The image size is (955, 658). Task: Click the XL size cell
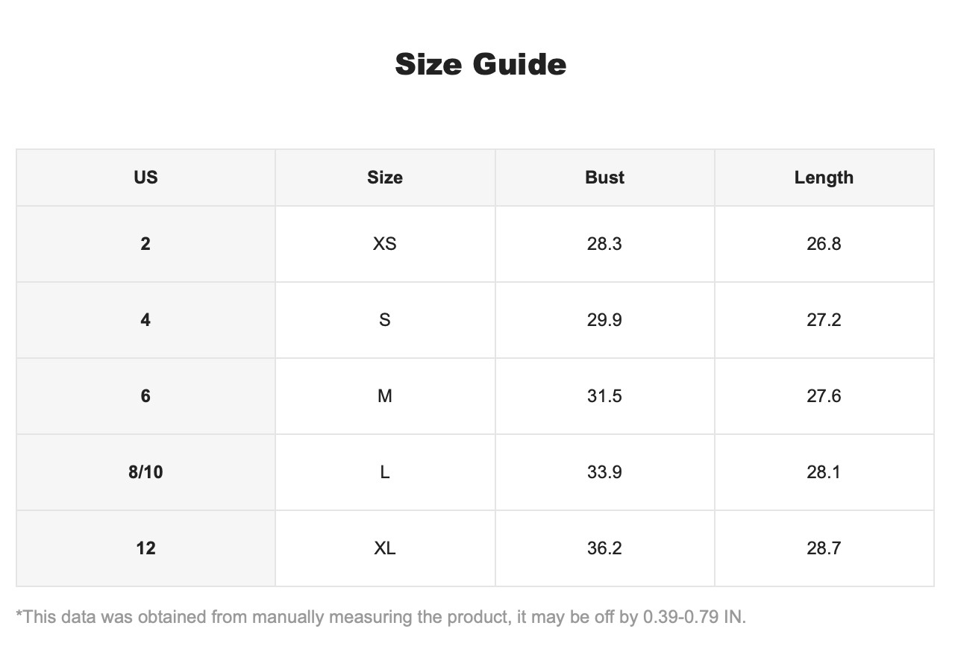[x=385, y=548]
